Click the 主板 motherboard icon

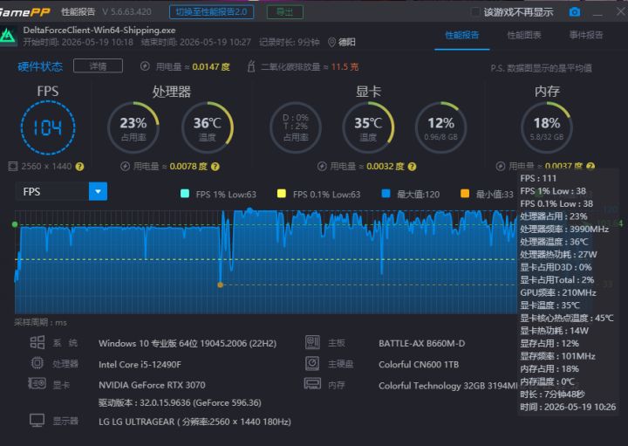pyautogui.click(x=312, y=342)
